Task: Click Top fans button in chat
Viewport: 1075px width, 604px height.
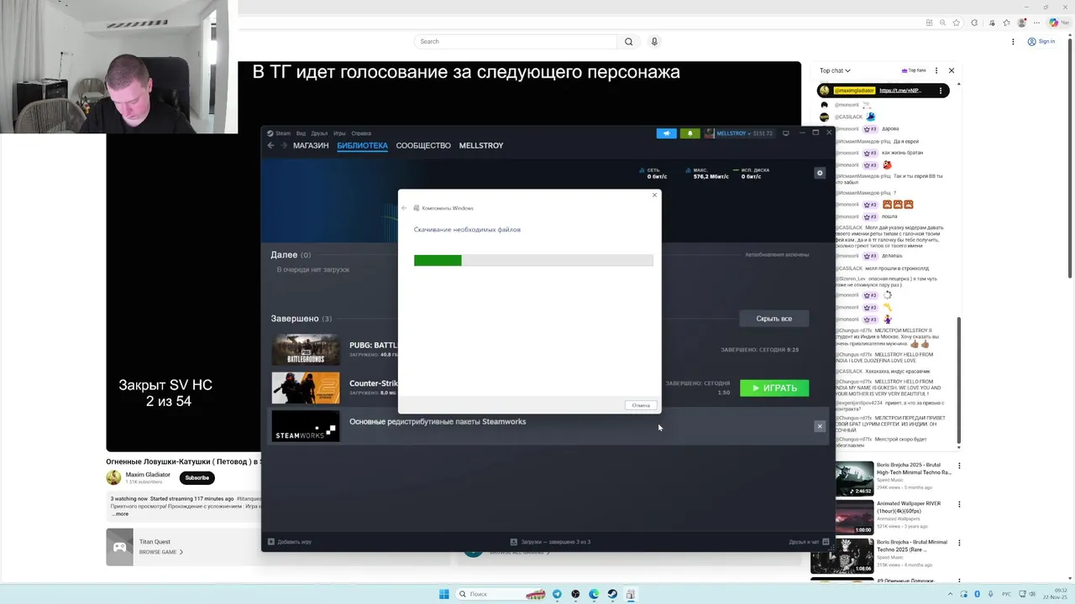Action: point(914,70)
